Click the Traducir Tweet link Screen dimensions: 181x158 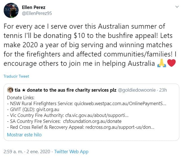[16, 76]
